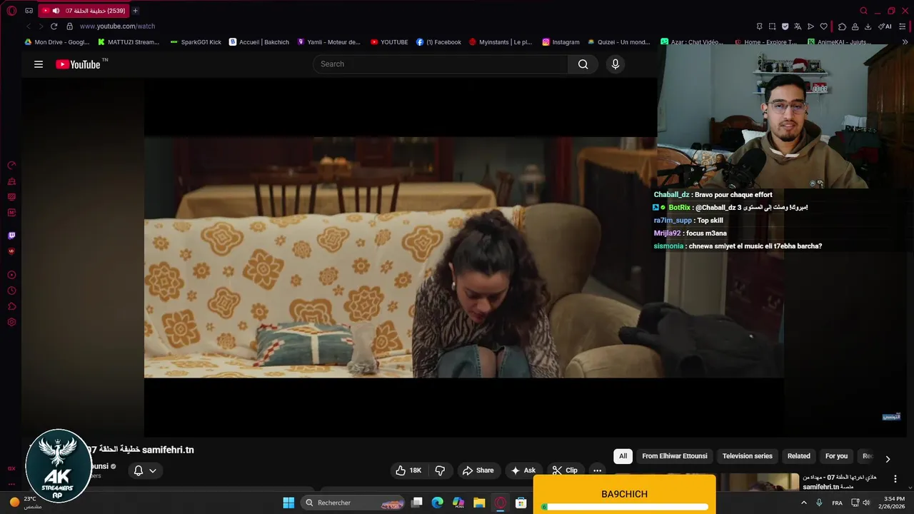Open the Opera GX main menu logo
Screen dimensions: 914x514
tap(11, 11)
